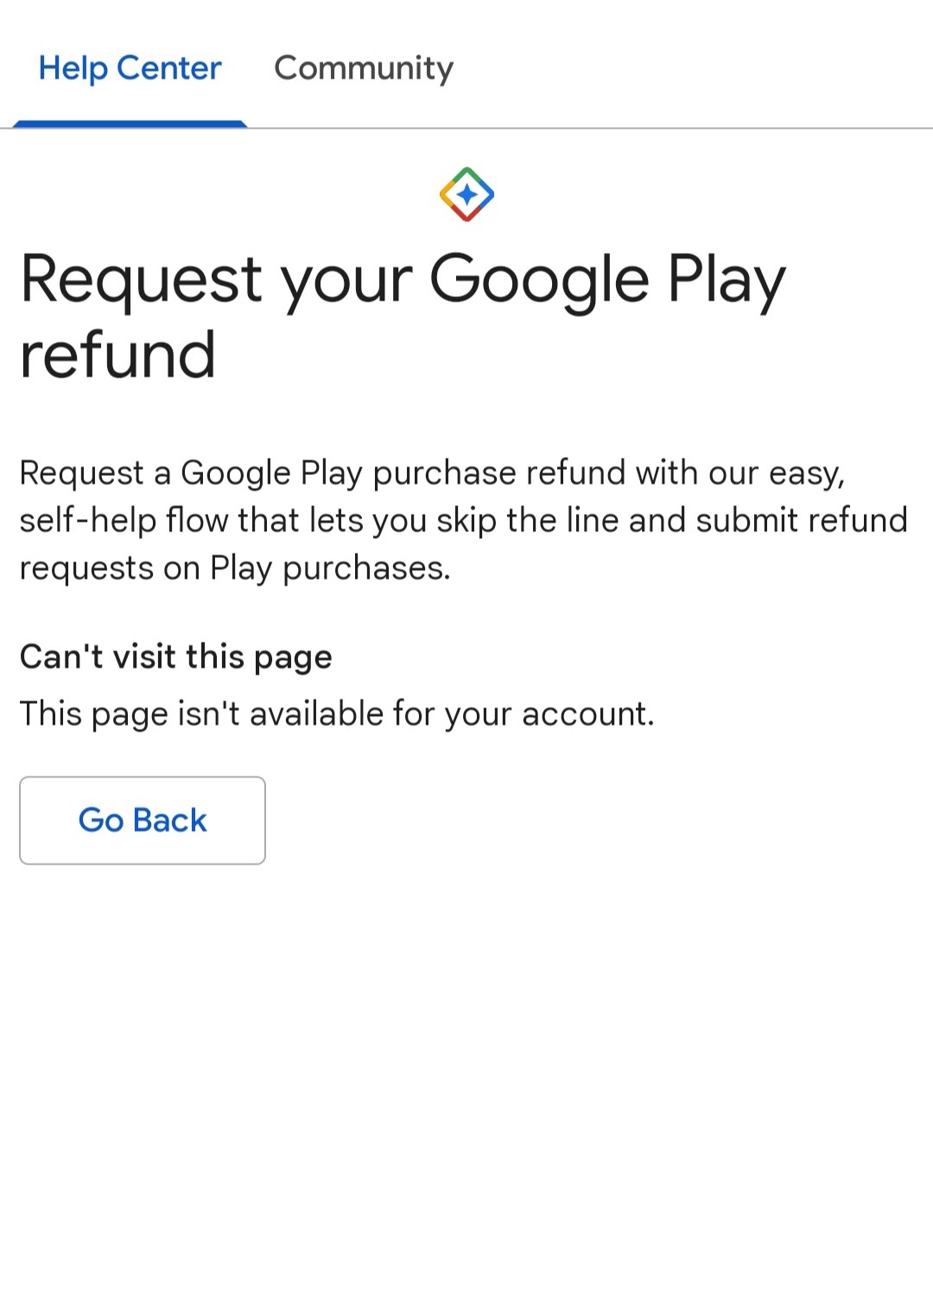Viewport: 933px width, 1293px height.
Task: Select the Help Center tab
Action: 130,68
